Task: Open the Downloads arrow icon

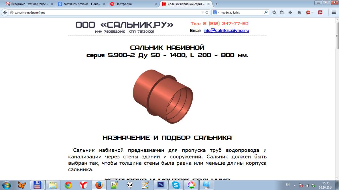Action: click(290, 12)
